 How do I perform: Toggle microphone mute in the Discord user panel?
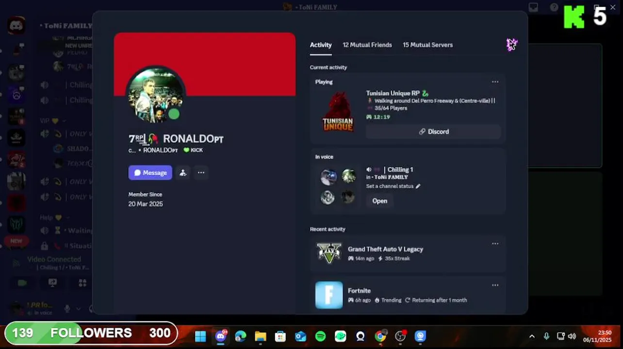point(67,309)
